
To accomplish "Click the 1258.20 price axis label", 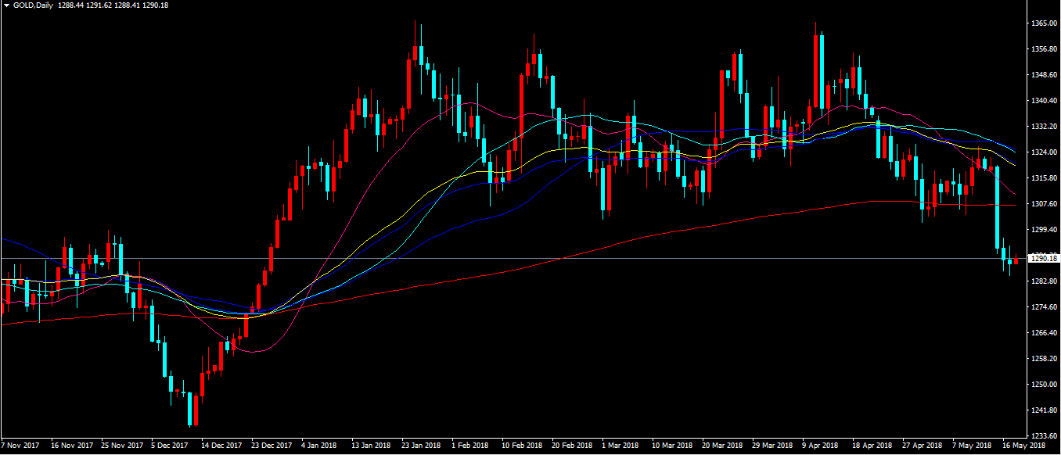I will (x=1044, y=359).
